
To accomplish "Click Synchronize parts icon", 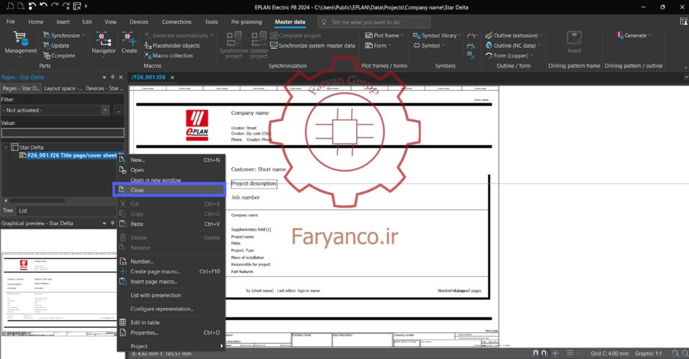I will (46, 35).
